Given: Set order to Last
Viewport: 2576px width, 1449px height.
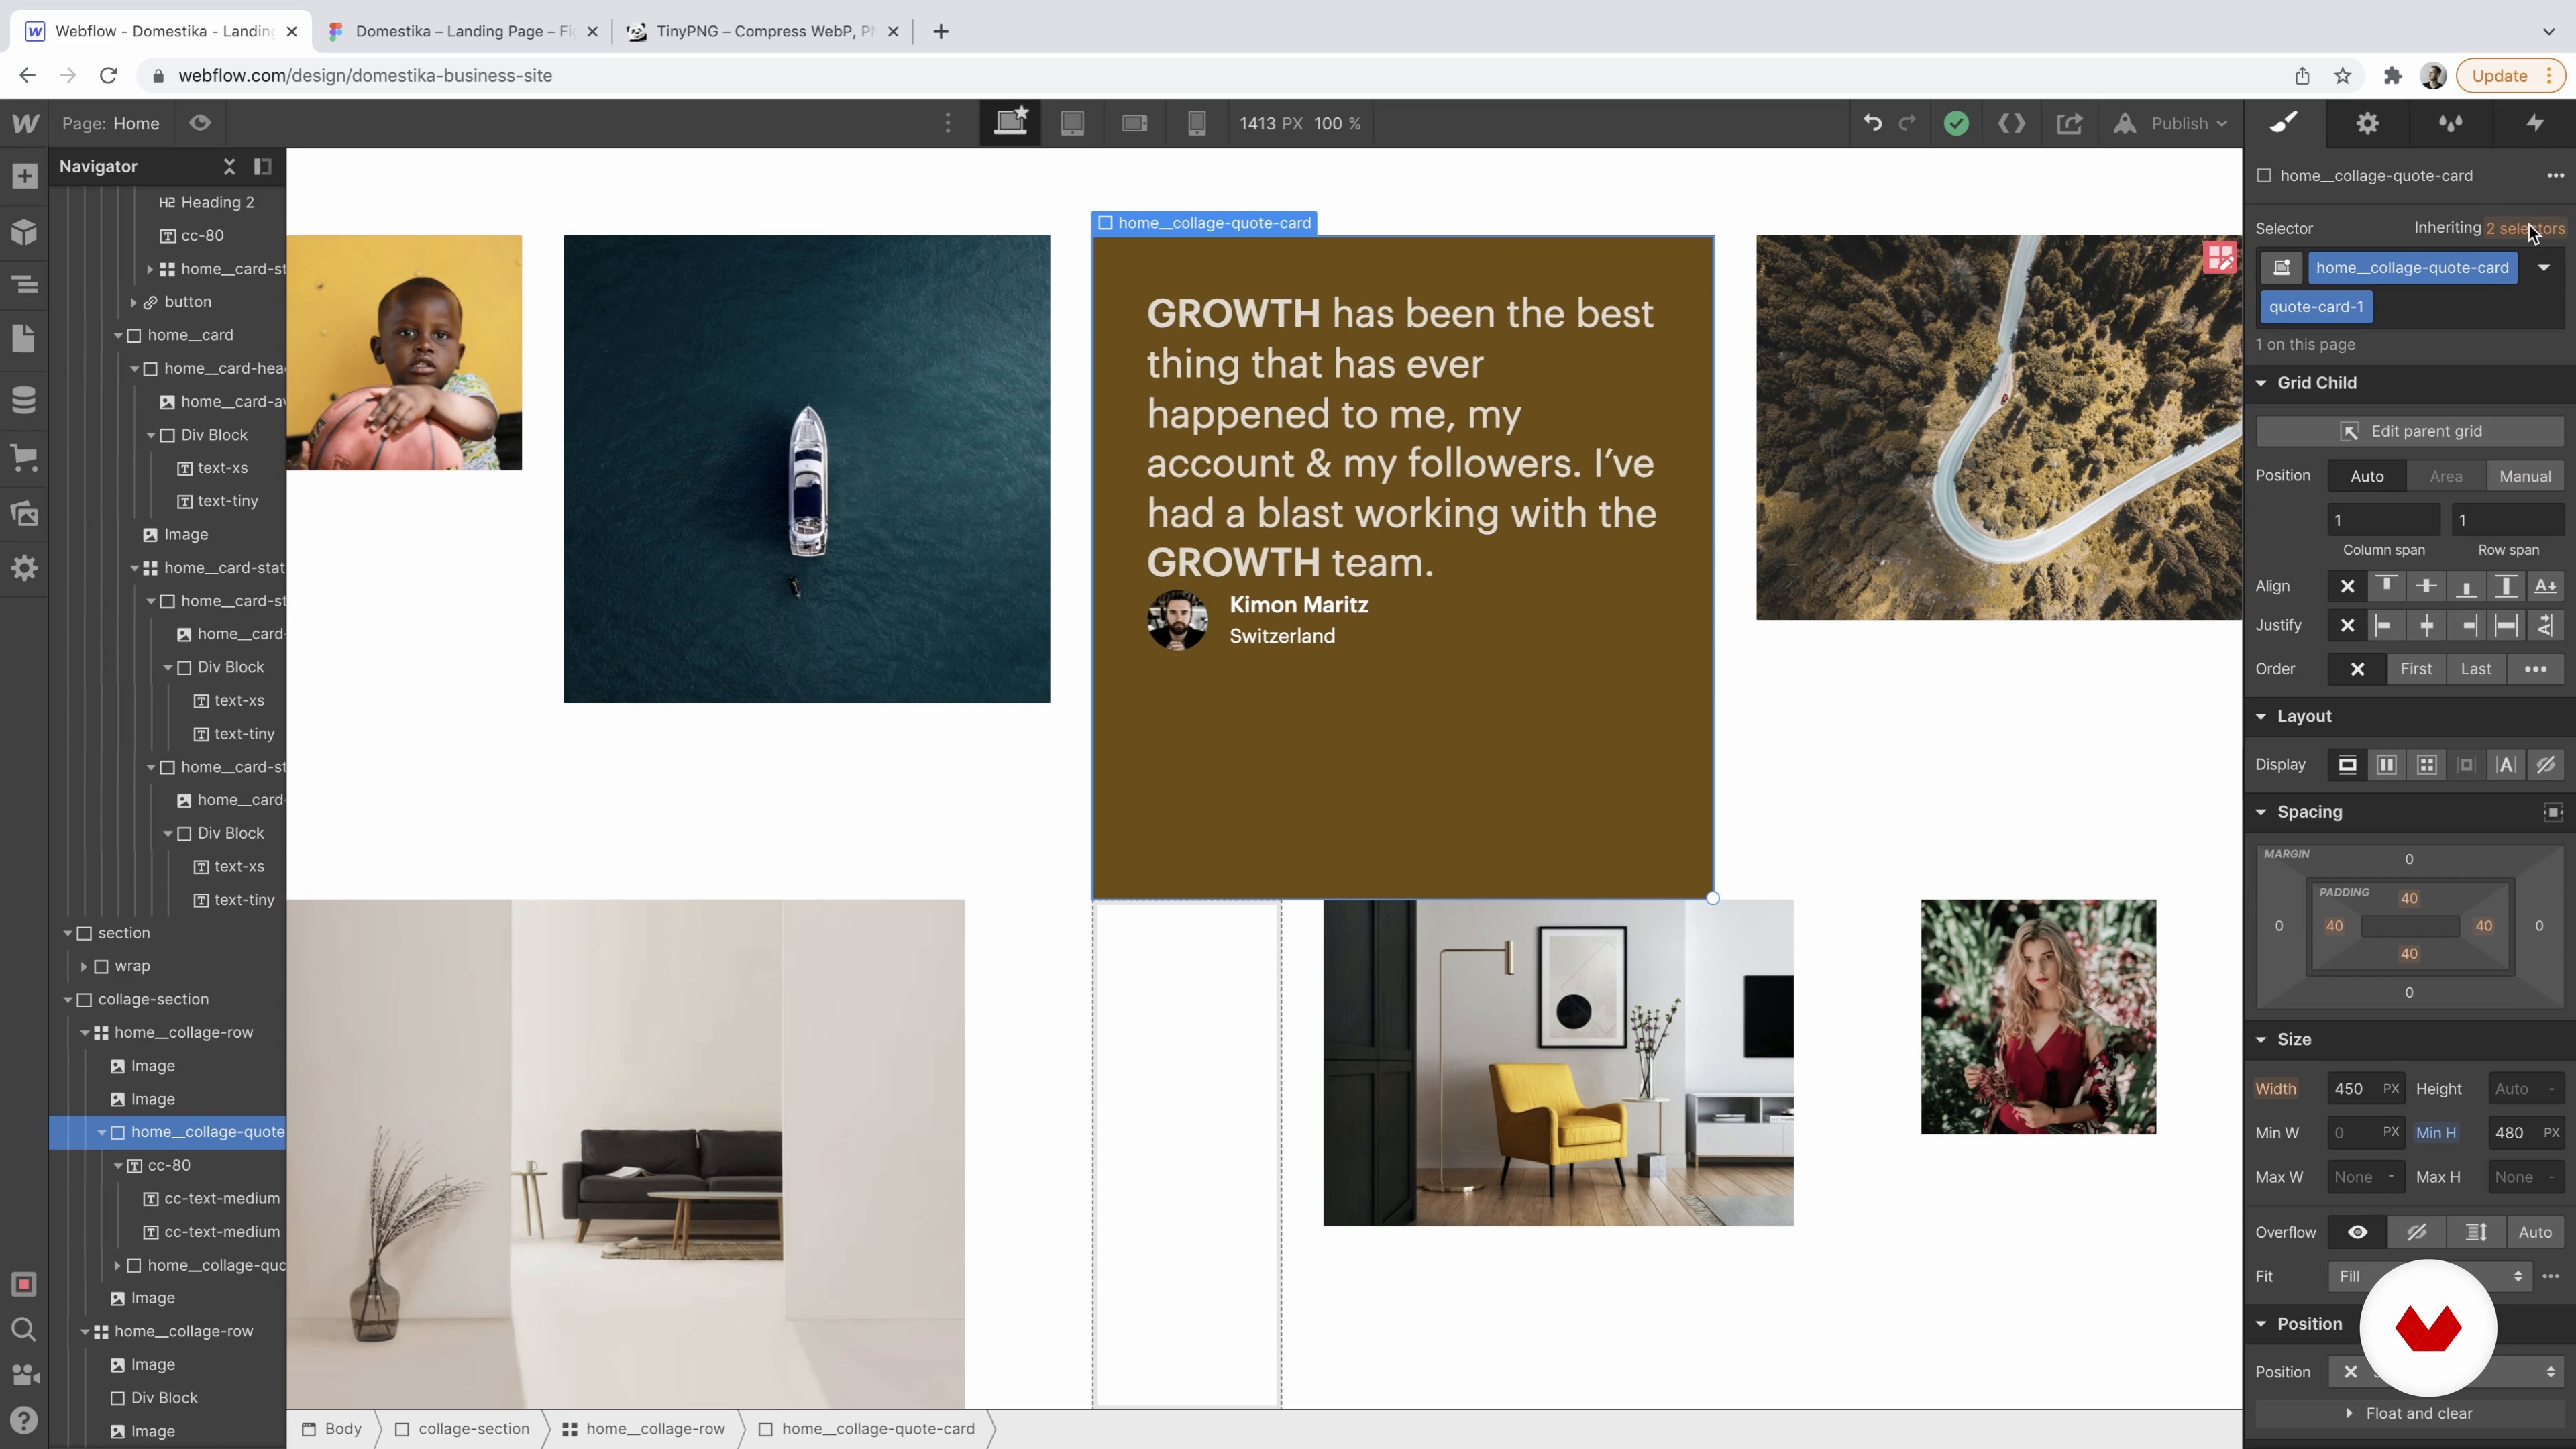Looking at the screenshot, I should tap(2476, 669).
